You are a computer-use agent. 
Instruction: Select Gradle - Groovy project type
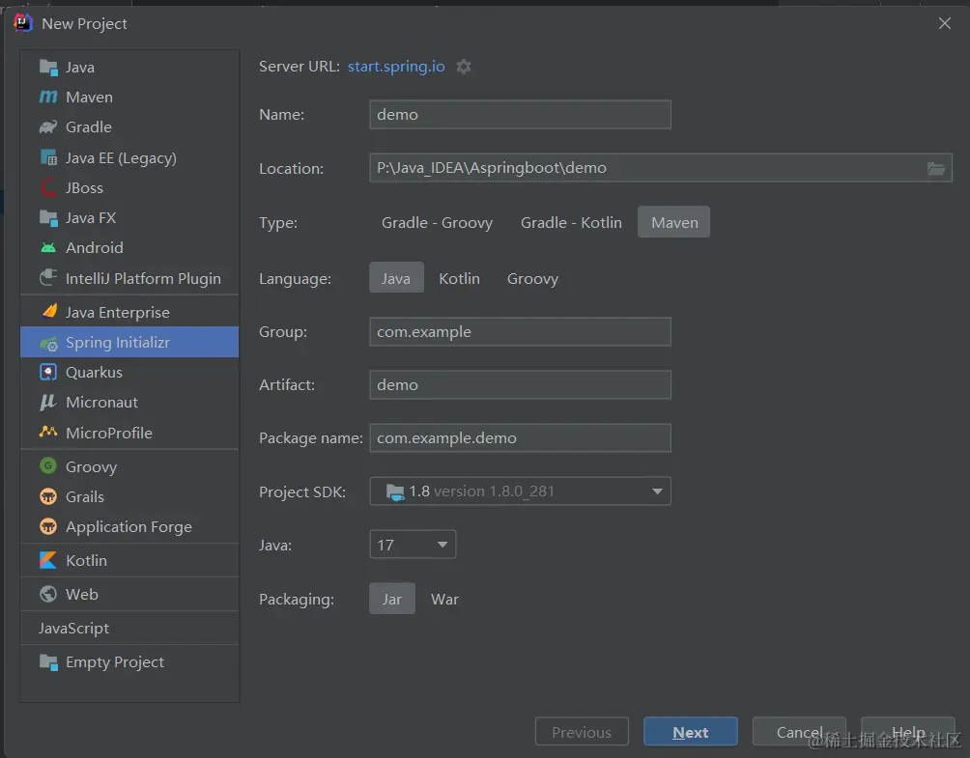pyautogui.click(x=437, y=223)
